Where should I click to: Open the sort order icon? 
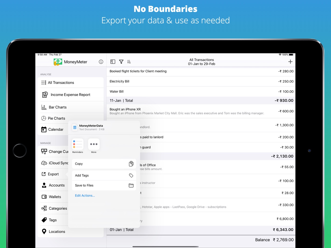pyautogui.click(x=129, y=62)
